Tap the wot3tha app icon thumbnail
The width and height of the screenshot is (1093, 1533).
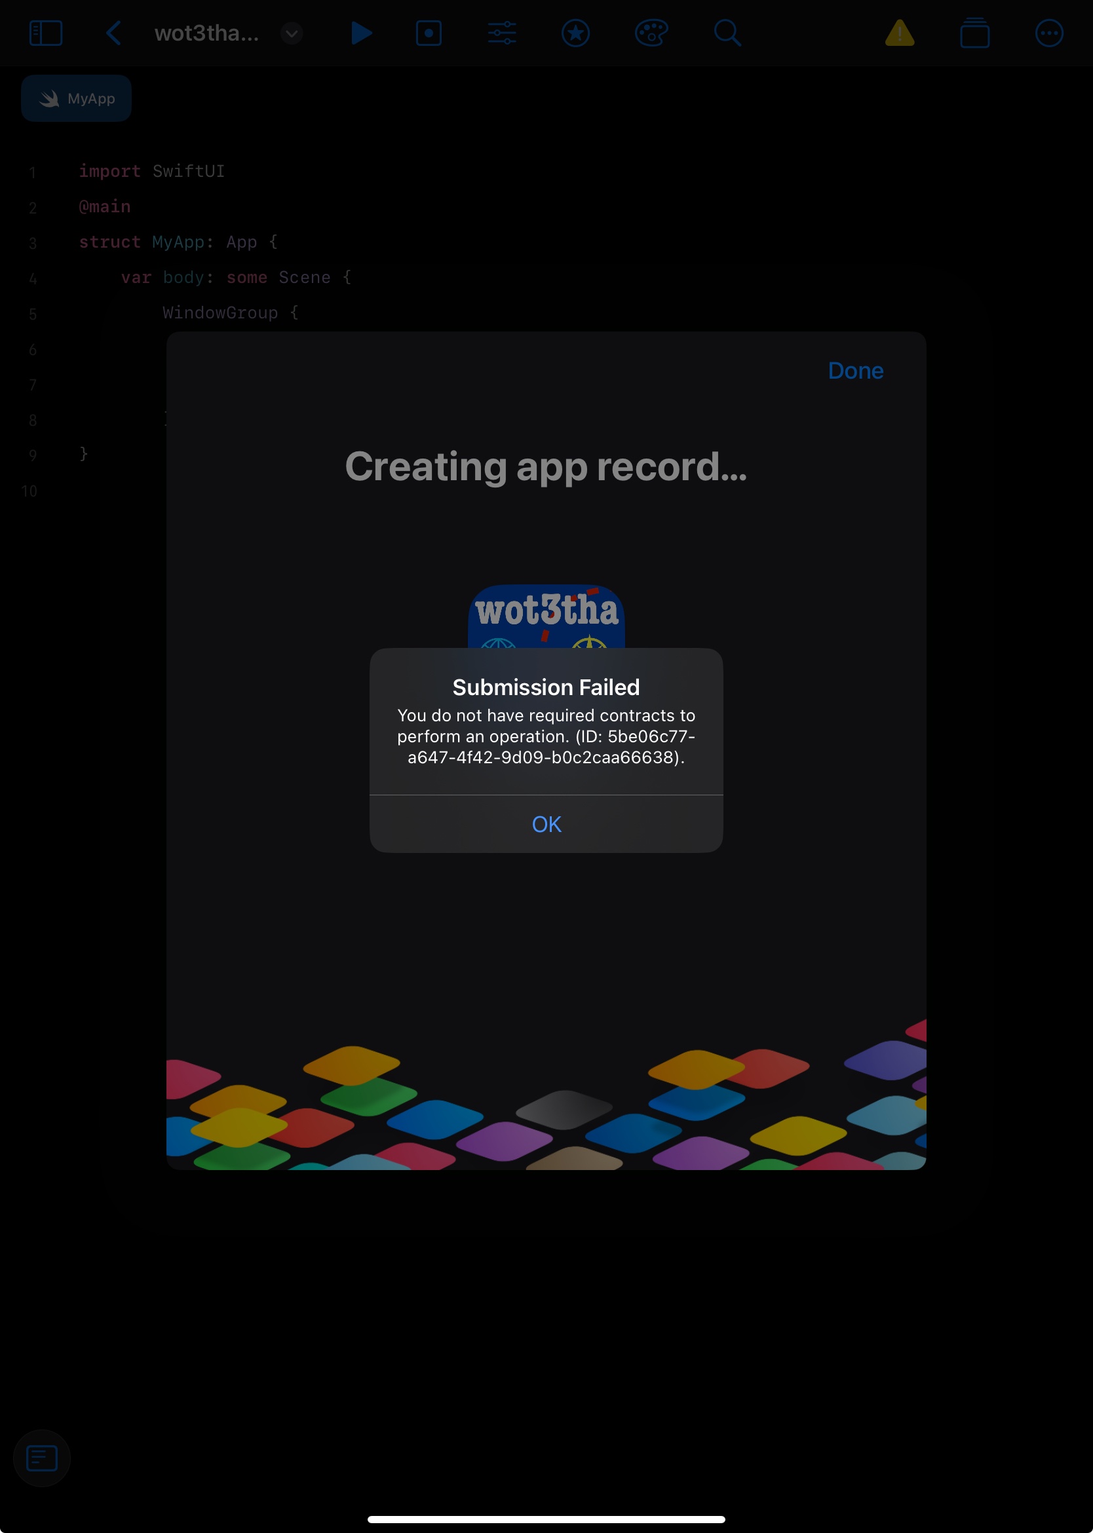point(546,616)
